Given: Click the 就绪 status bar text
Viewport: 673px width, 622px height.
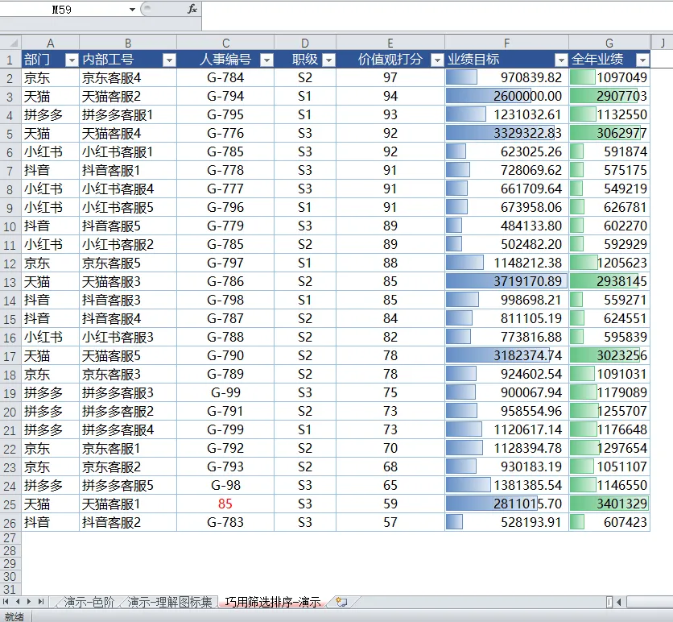Looking at the screenshot, I should 14,617.
